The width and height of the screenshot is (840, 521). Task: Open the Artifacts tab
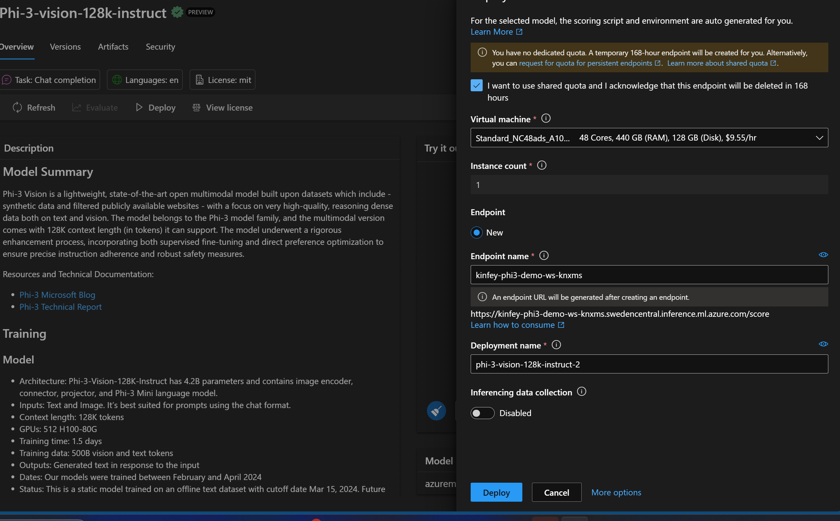click(x=113, y=47)
